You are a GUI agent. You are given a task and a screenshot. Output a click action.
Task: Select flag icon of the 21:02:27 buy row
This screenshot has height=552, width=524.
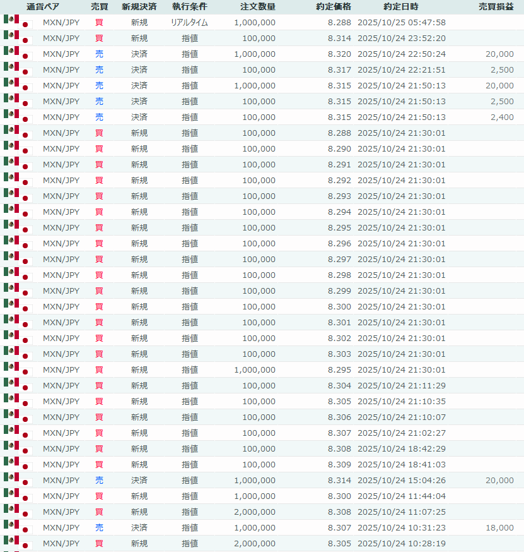(17, 433)
